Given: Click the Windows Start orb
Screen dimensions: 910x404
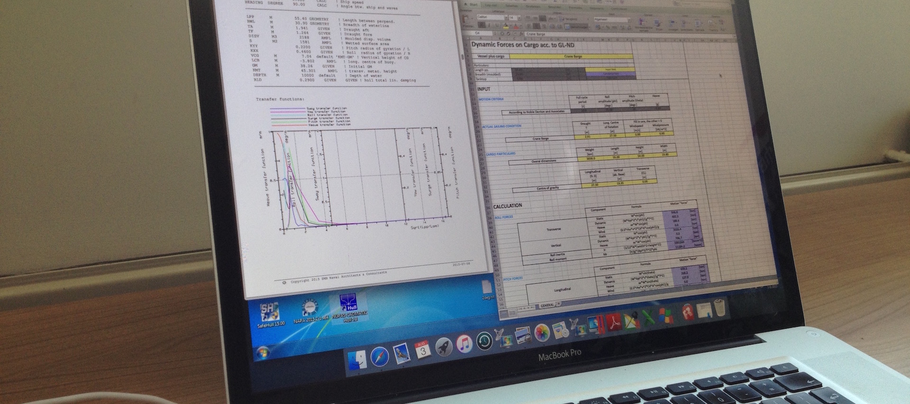Looking at the screenshot, I should [x=263, y=353].
